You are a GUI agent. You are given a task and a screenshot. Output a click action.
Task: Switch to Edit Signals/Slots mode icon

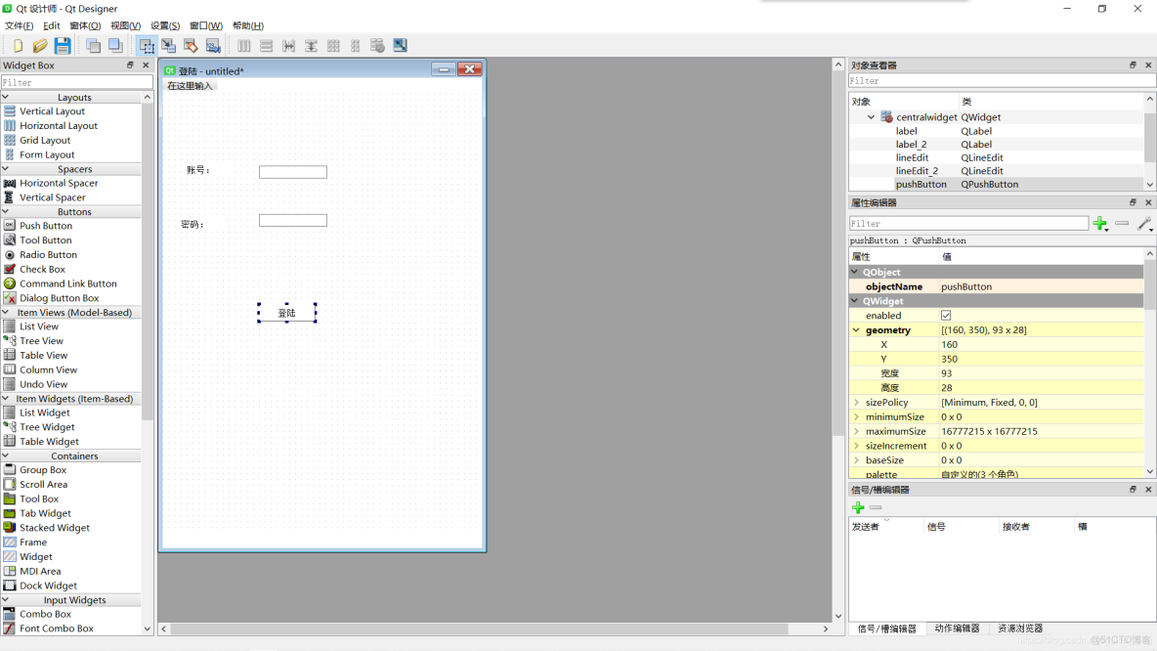click(168, 45)
